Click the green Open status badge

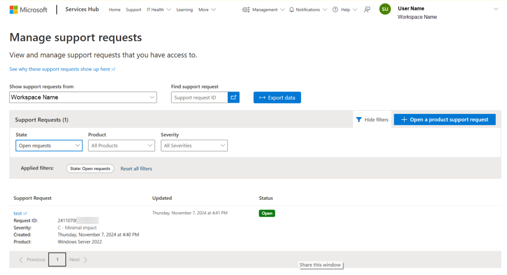click(267, 213)
